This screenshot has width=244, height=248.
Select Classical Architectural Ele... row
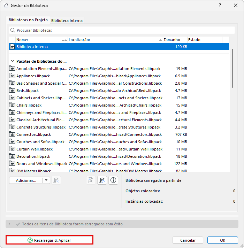pos(119,120)
